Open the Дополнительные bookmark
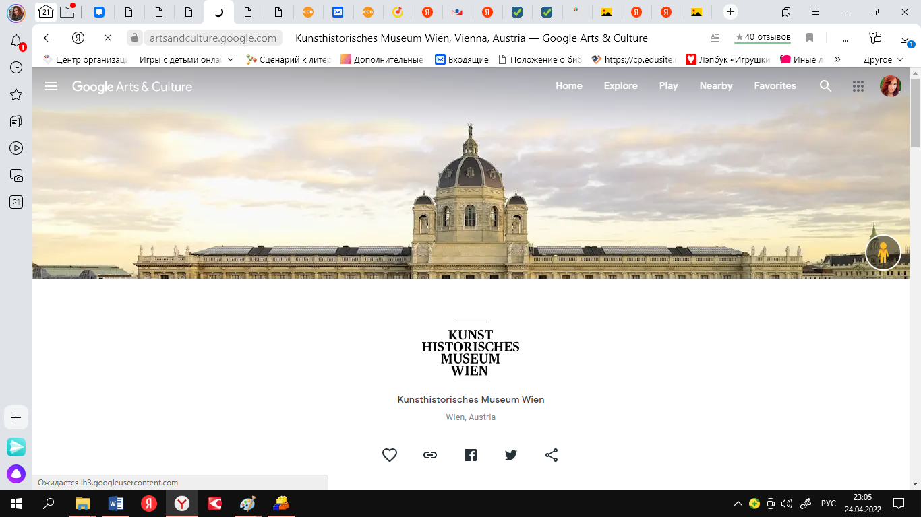Image resolution: width=921 pixels, height=517 pixels. pyautogui.click(x=382, y=59)
